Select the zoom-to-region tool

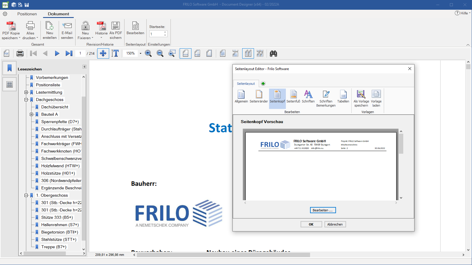tap(172, 53)
